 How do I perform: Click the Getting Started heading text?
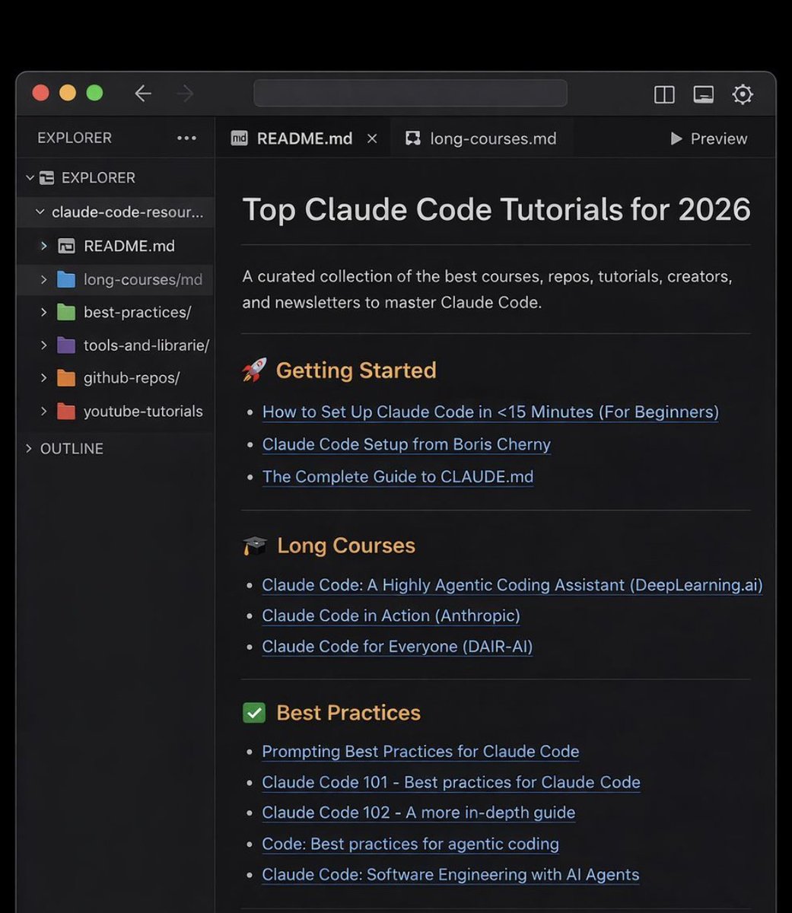pos(356,371)
